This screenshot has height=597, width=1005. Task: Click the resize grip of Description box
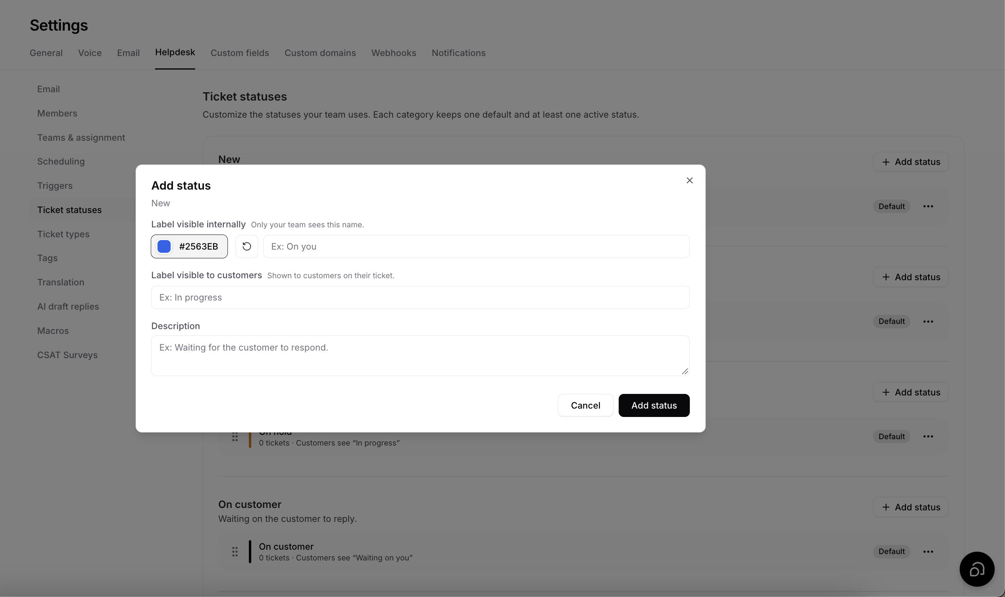(x=685, y=371)
